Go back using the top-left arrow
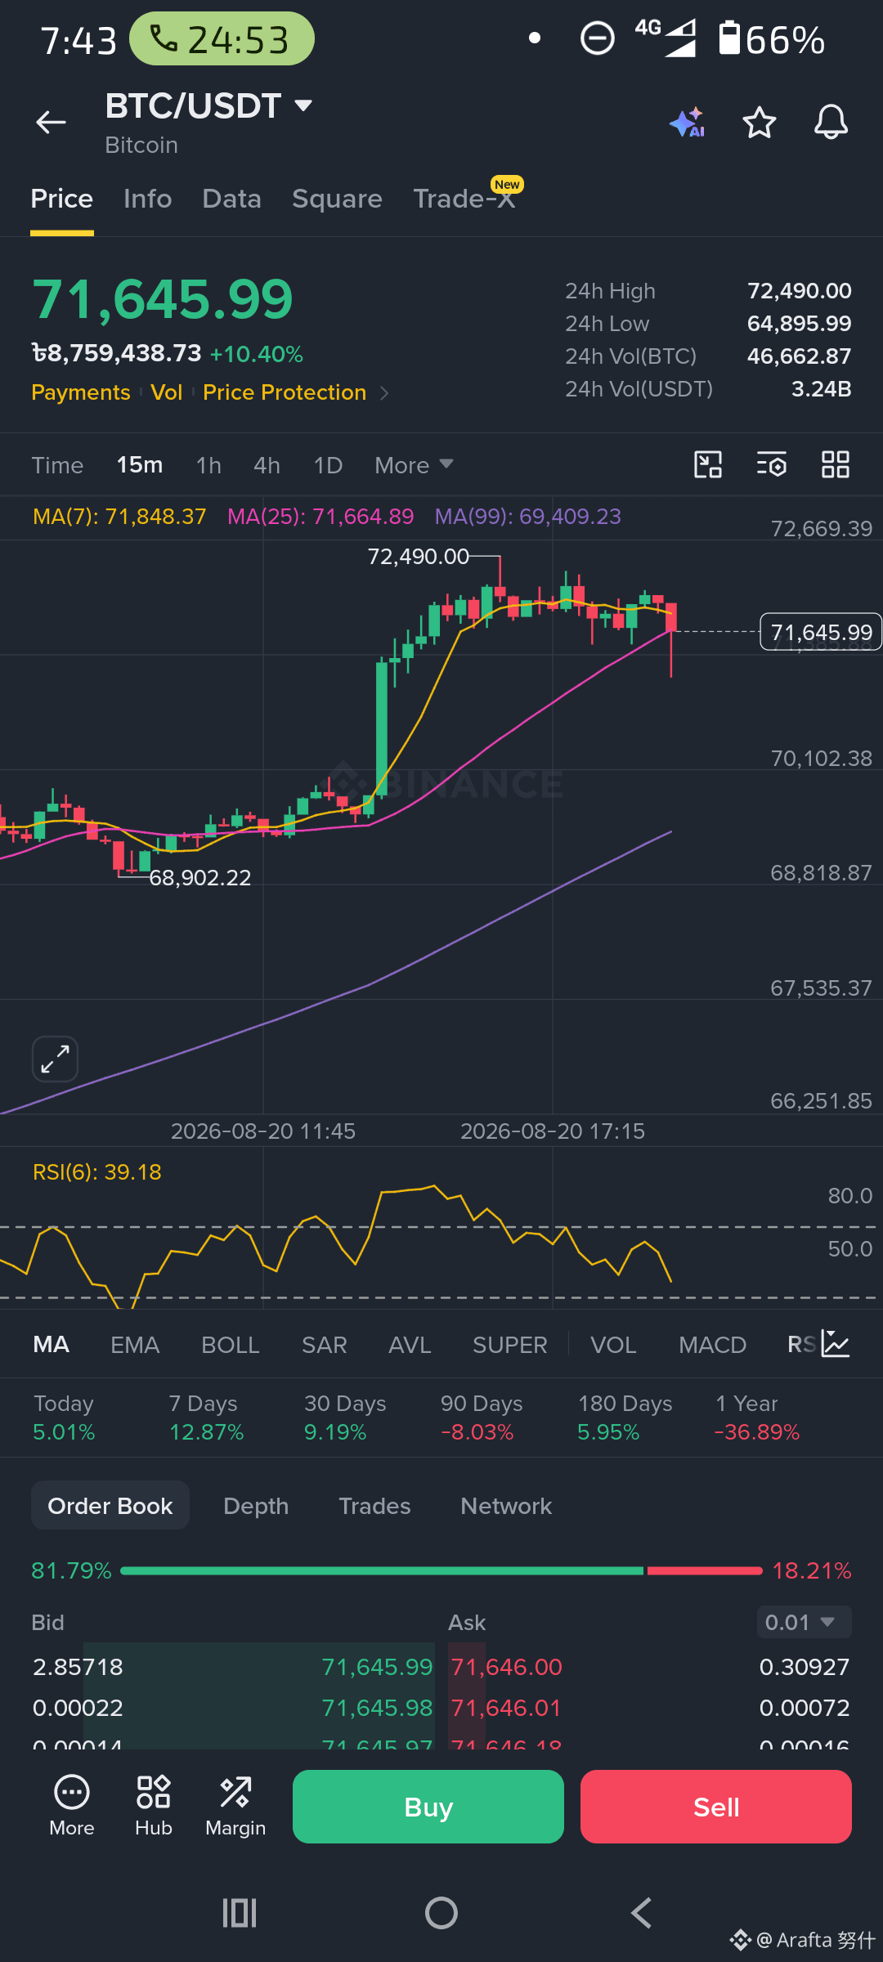883x1962 pixels. pyautogui.click(x=51, y=122)
